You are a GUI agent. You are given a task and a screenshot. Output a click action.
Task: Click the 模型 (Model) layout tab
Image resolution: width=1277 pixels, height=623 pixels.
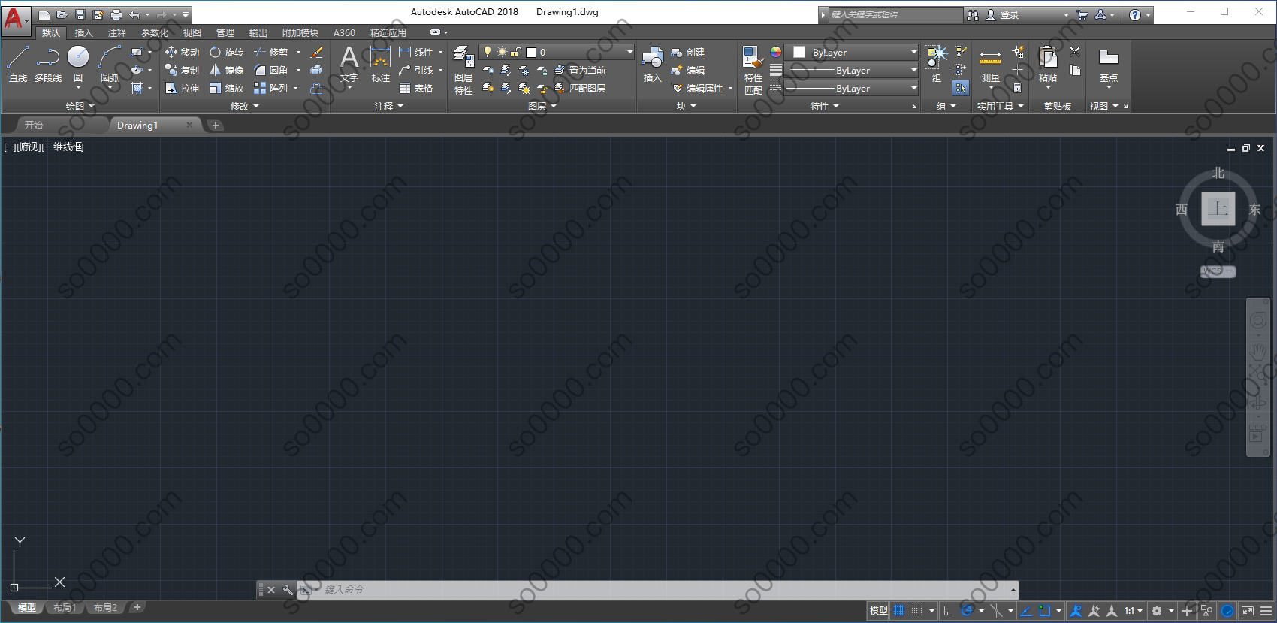(x=26, y=608)
